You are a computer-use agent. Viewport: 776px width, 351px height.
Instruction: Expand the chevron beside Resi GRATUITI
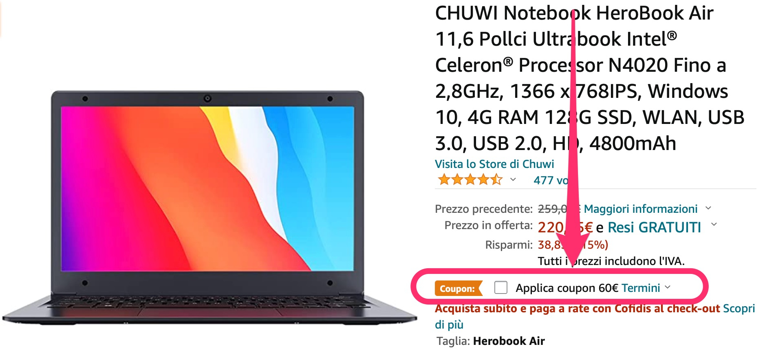(x=714, y=224)
